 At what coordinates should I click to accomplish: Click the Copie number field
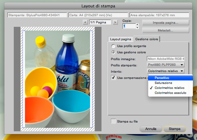(129, 26)
